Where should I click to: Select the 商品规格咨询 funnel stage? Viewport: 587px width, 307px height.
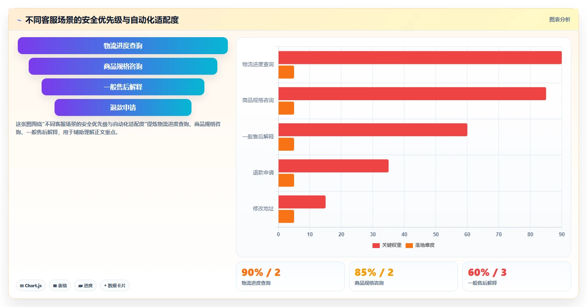pos(123,66)
